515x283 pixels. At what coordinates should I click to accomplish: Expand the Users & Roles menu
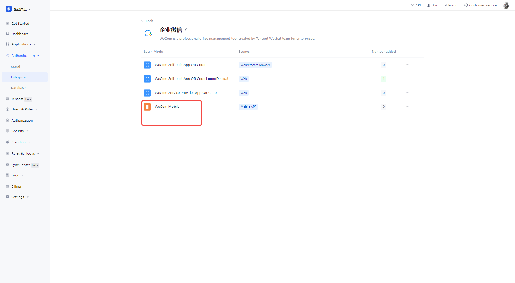pyautogui.click(x=22, y=109)
